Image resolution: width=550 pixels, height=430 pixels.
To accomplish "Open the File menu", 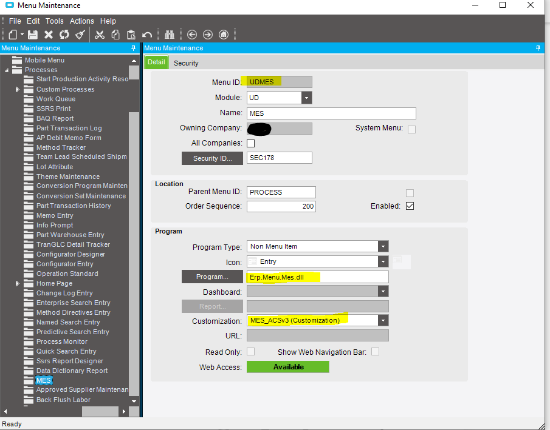I will tap(15, 21).
